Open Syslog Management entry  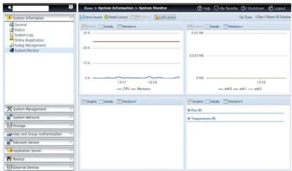(30, 45)
